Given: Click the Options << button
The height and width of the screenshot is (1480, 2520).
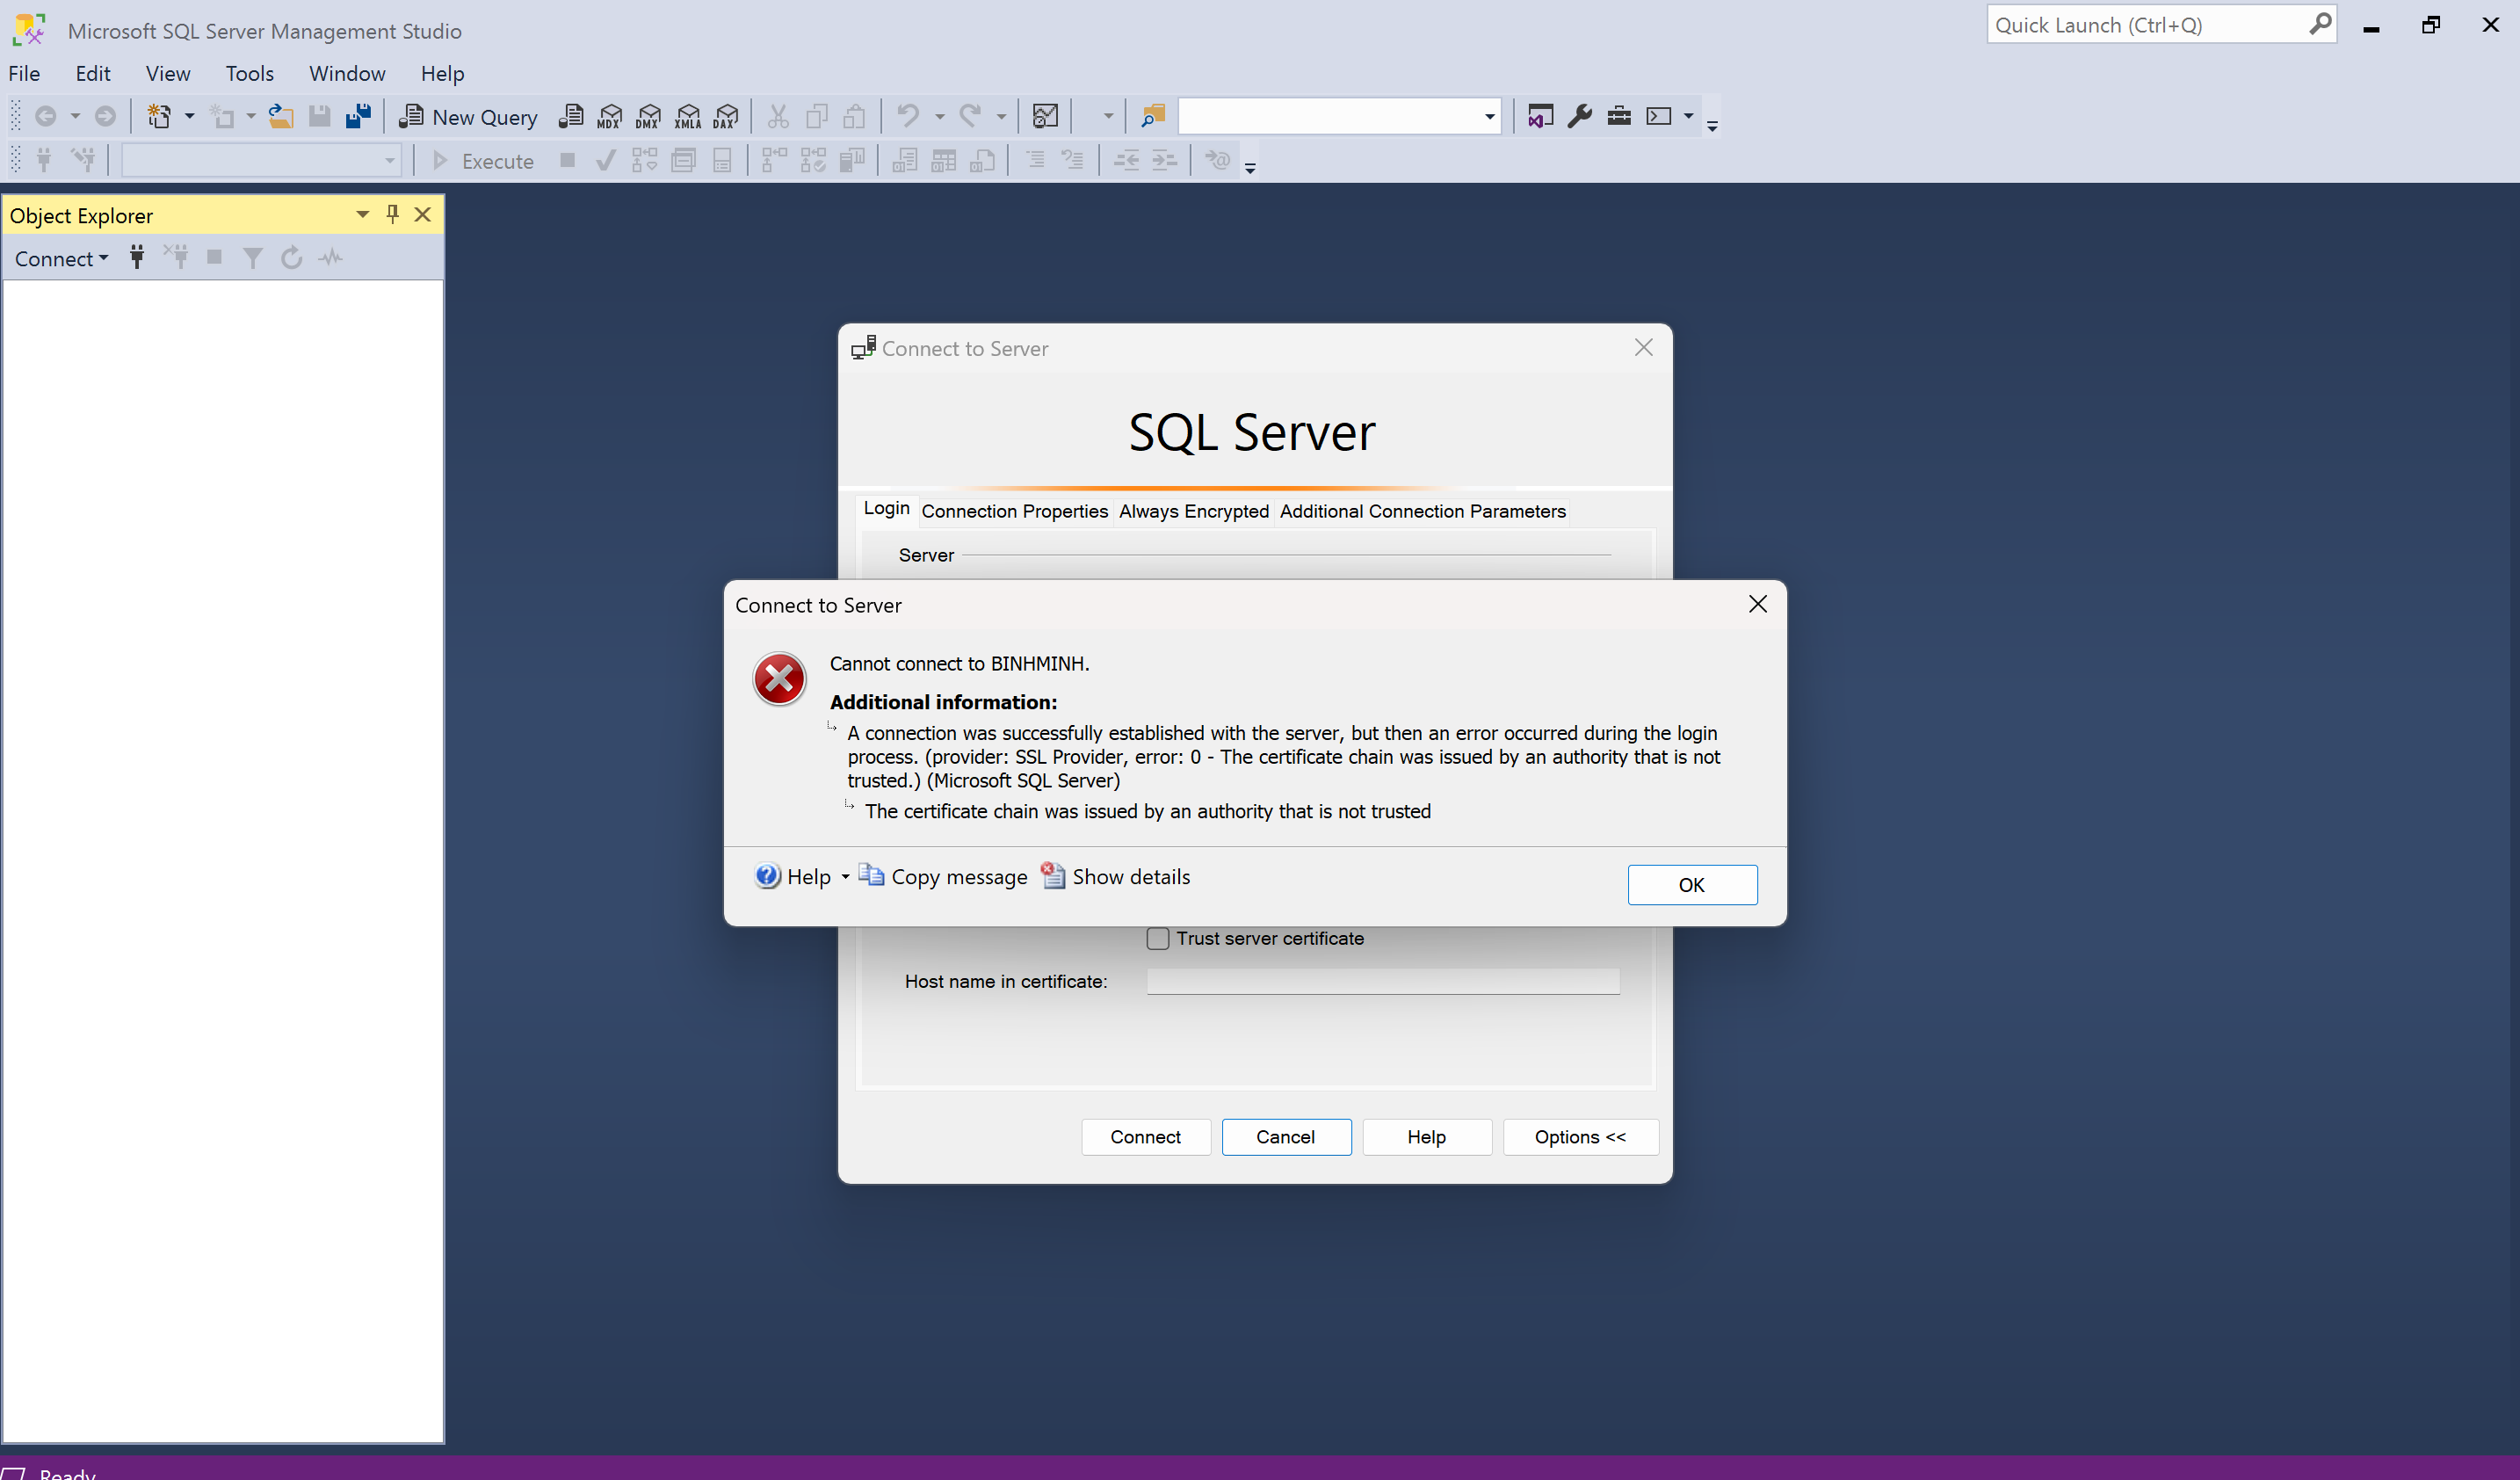Looking at the screenshot, I should 1579,1137.
